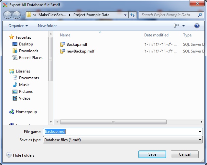Click newBackup.mdf date modified cell
Viewport: 207px width, 165px height.
coord(160,51)
